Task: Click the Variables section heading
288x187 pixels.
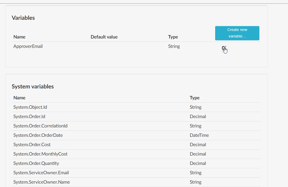Action: (23, 18)
